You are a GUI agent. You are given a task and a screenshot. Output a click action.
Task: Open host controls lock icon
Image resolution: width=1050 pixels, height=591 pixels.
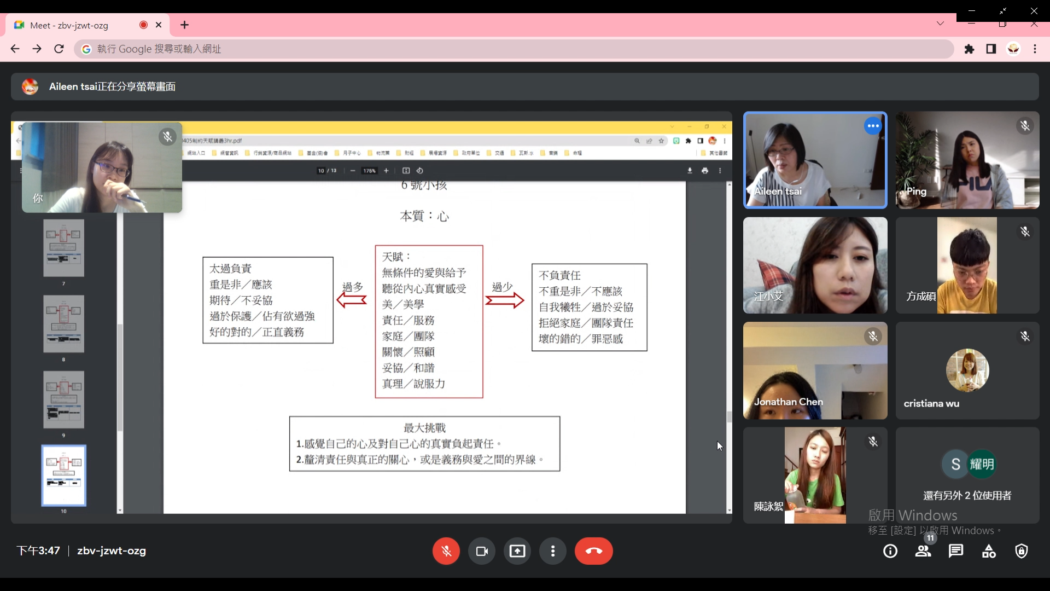[x=1022, y=551]
